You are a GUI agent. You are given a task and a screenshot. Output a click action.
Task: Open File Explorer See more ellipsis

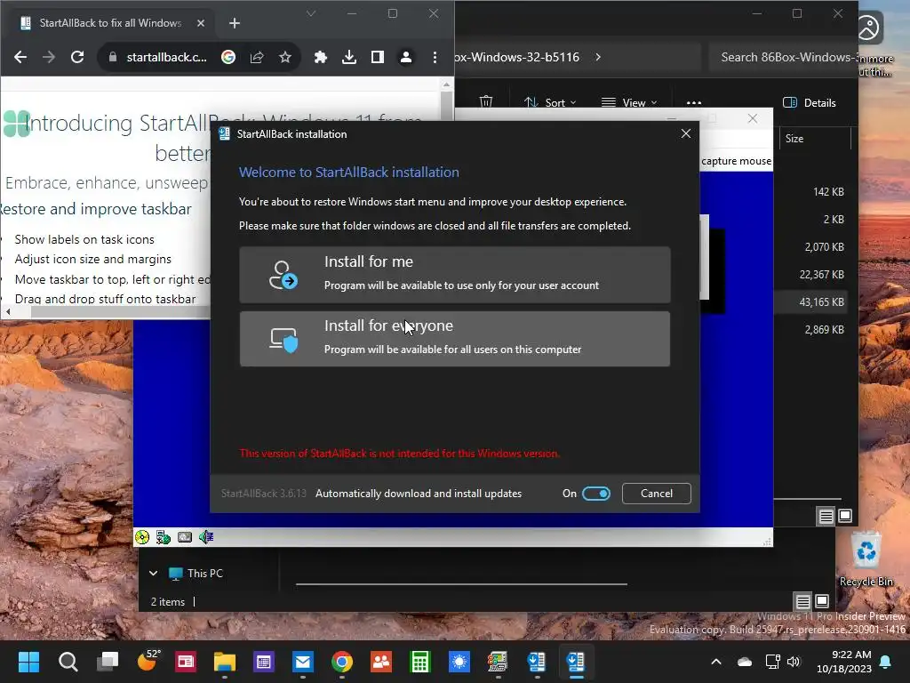[693, 102]
